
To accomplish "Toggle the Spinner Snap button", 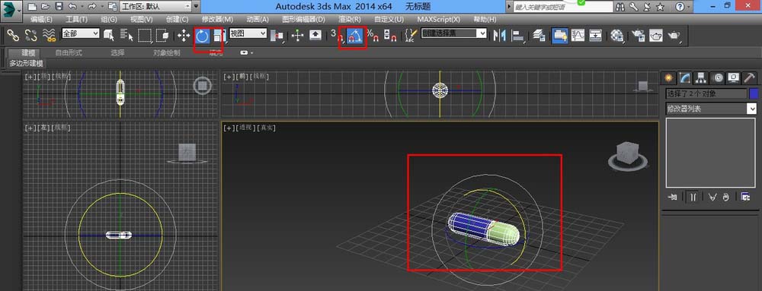I will 389,36.
